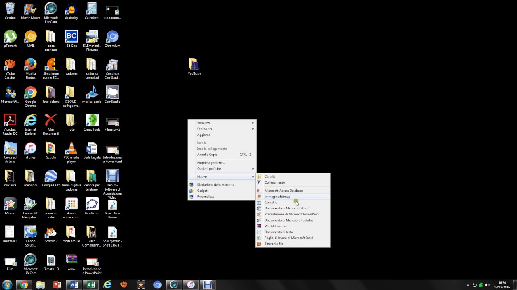
Task: Create new Presentazione di Microsoft PowerPoint
Action: pyautogui.click(x=293, y=214)
